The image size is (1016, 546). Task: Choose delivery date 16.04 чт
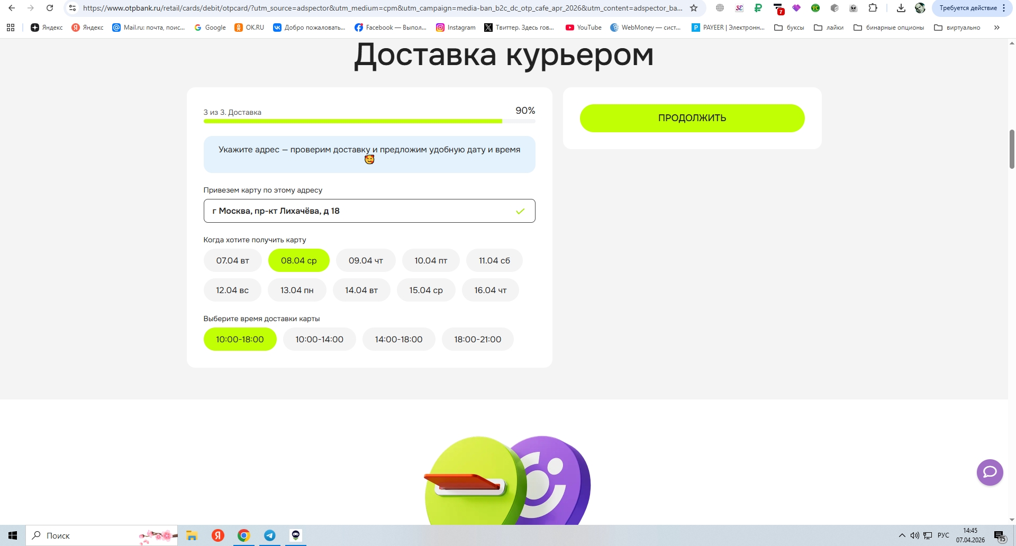(491, 290)
